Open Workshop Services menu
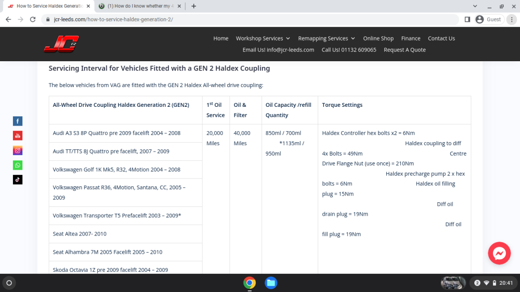Viewport: 520px width, 292px height. 259,38
